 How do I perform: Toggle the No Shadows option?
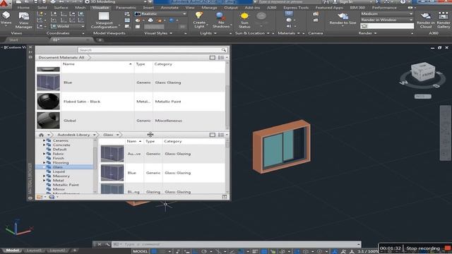pyautogui.click(x=221, y=20)
